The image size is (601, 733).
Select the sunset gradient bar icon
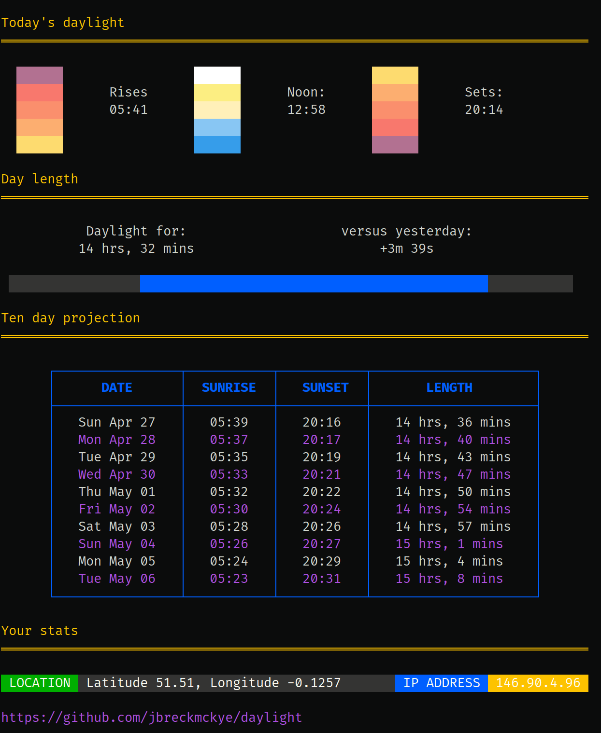point(395,110)
